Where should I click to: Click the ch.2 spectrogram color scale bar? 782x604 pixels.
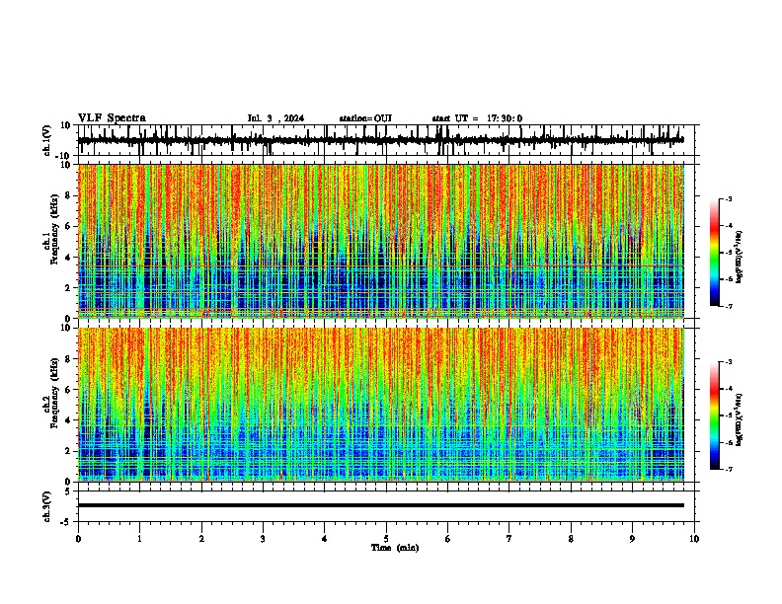(x=715, y=415)
